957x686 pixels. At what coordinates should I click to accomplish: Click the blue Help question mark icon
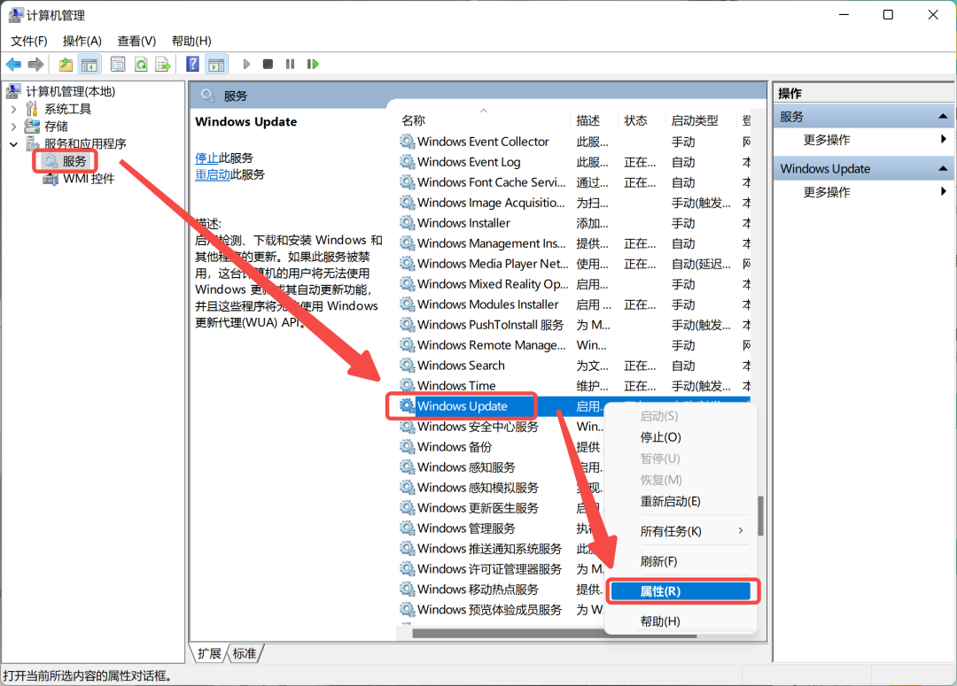pyautogui.click(x=192, y=64)
